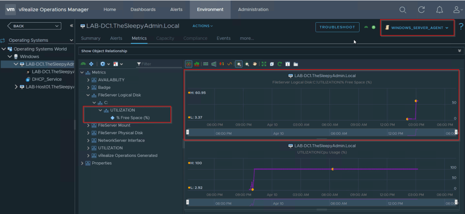Click the metrics Filter input field
465x214 pixels.
158,64
